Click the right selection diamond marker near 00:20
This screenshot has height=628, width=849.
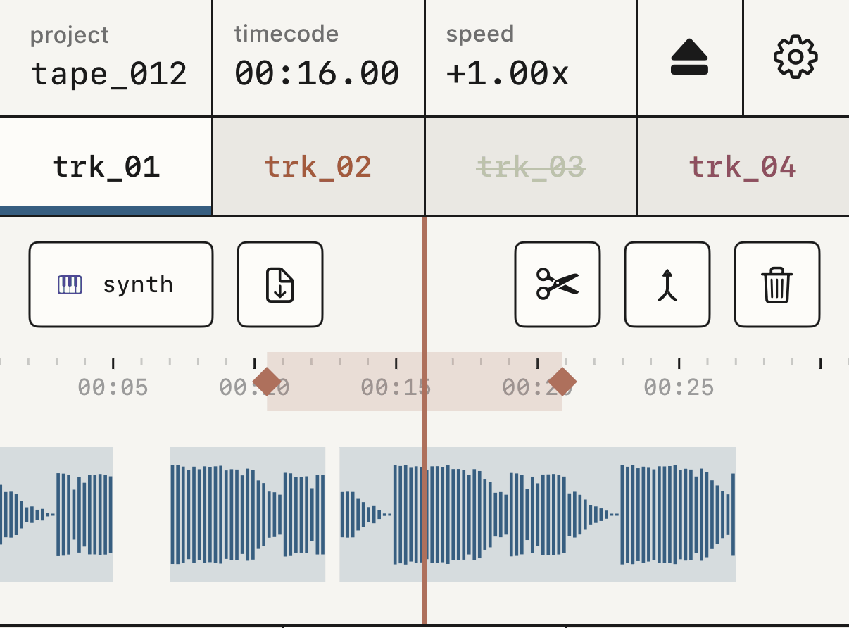(x=562, y=382)
